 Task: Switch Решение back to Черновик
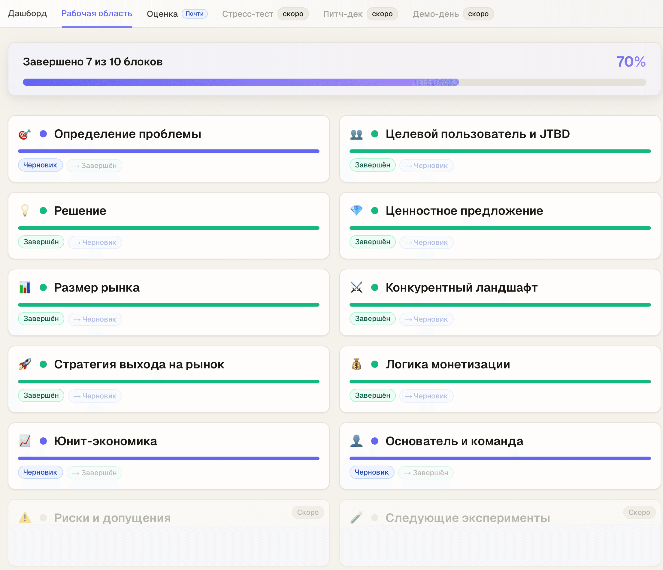click(x=95, y=242)
